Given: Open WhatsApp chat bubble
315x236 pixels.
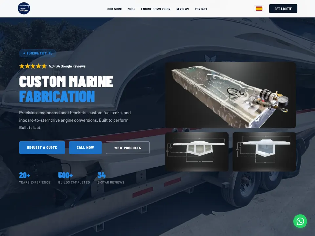Looking at the screenshot, I should (x=300, y=221).
